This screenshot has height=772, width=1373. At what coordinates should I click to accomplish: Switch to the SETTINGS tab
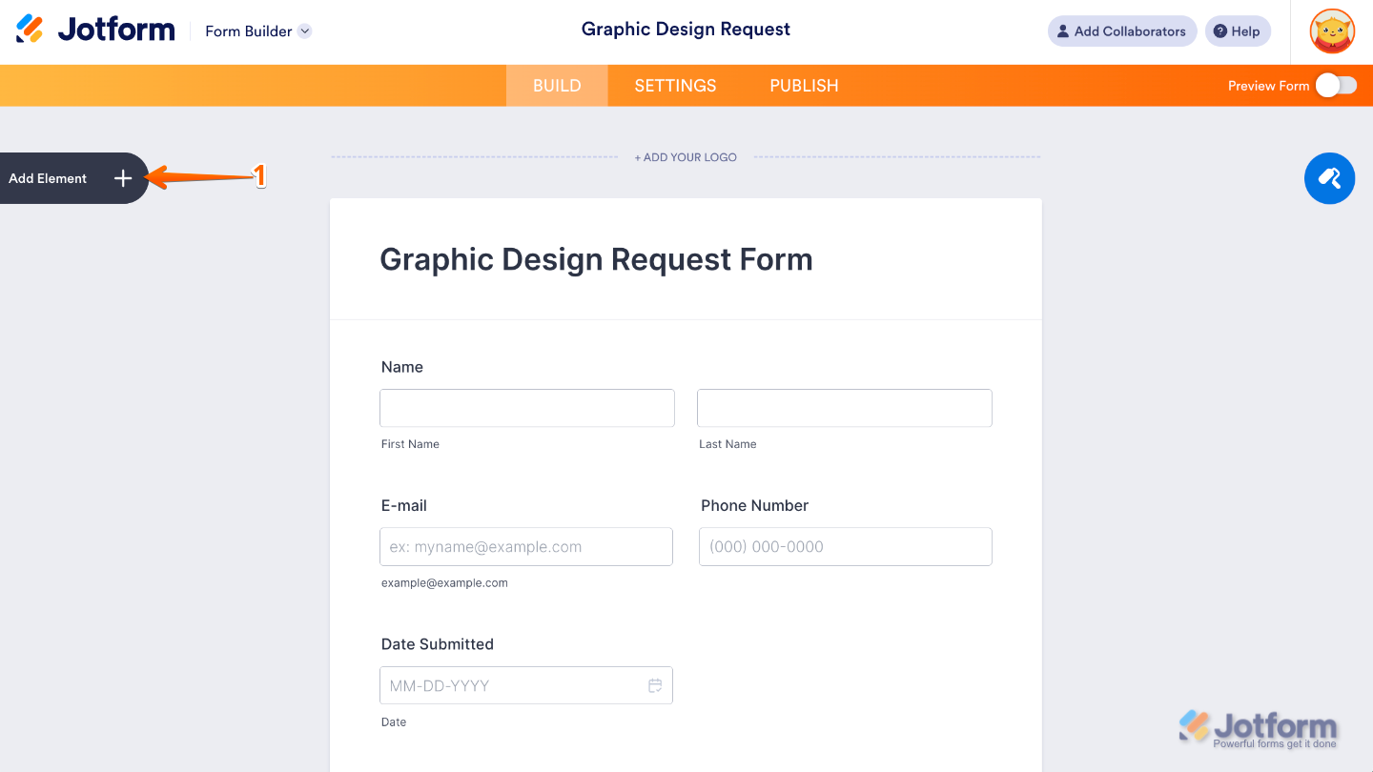pos(675,85)
